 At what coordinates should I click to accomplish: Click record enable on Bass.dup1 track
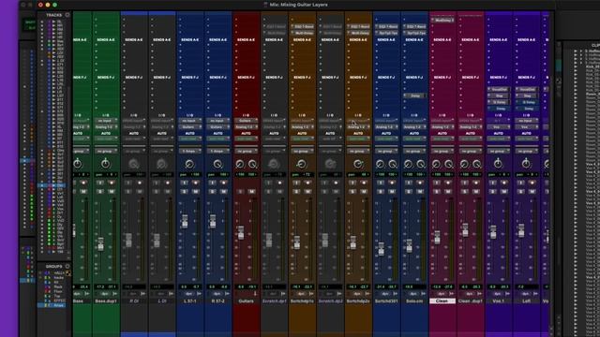[112, 183]
